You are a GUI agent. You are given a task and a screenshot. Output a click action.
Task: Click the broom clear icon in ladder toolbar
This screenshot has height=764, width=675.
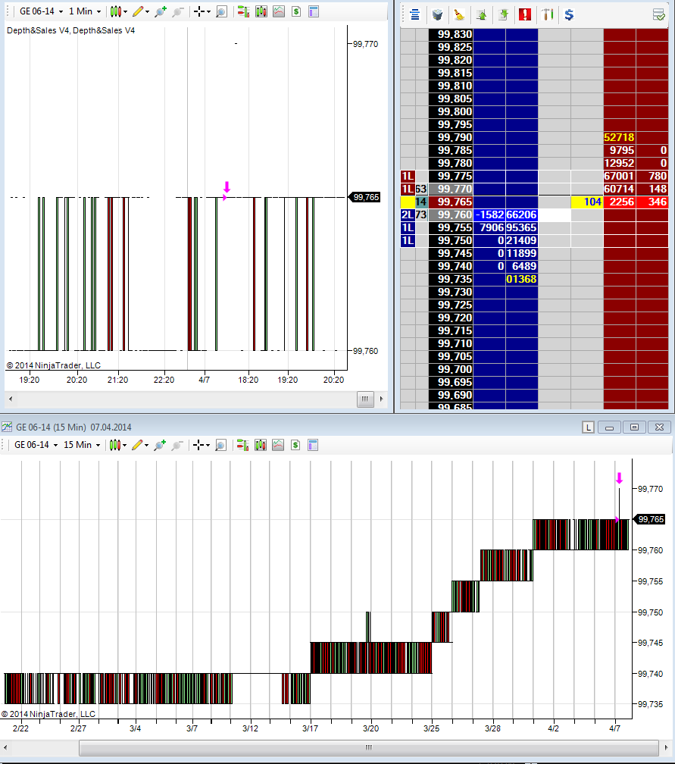pyautogui.click(x=459, y=14)
